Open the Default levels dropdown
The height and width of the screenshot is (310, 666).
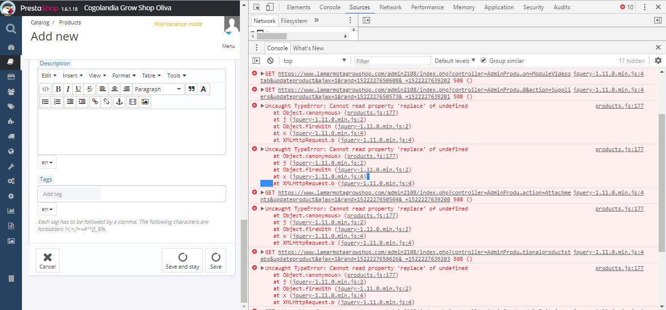coord(455,61)
